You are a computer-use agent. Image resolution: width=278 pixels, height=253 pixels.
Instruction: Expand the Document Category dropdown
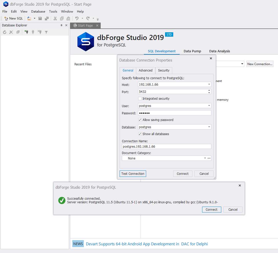[205, 158]
